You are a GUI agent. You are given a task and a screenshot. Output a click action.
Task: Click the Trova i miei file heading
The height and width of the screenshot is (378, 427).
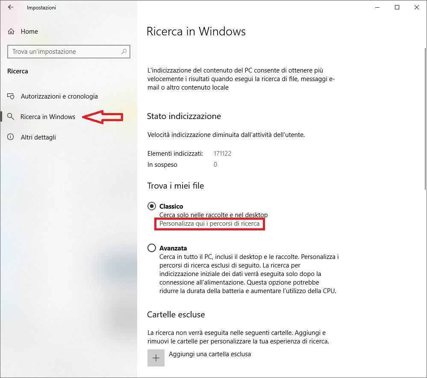(x=176, y=186)
